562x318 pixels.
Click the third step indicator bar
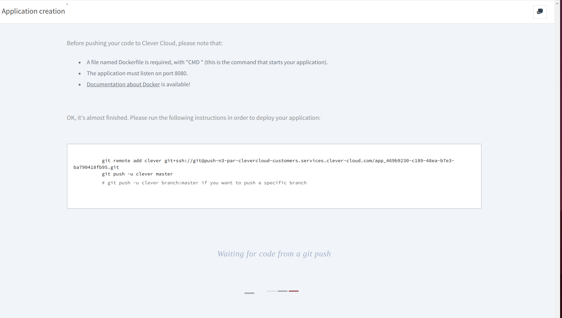pos(282,291)
